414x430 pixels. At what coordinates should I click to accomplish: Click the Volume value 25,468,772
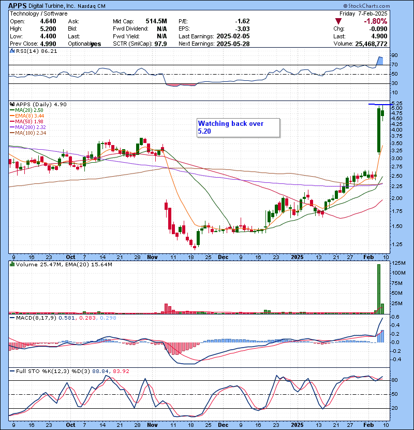point(371,44)
